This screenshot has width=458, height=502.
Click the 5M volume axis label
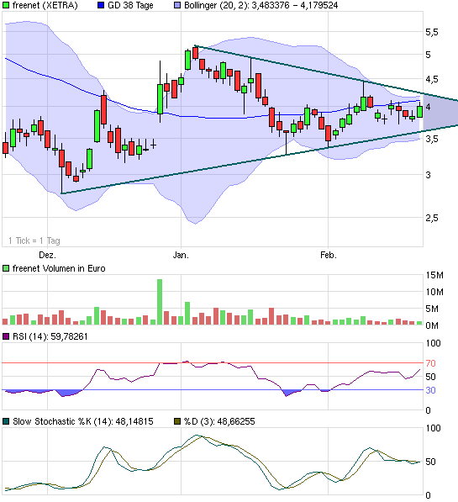pos(432,309)
